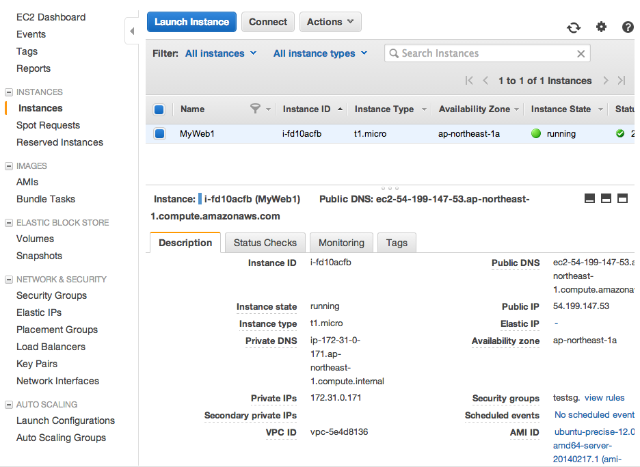Image resolution: width=640 pixels, height=467 pixels.
Task: Open Bundle Tasks in sidebar
Action: tap(46, 199)
